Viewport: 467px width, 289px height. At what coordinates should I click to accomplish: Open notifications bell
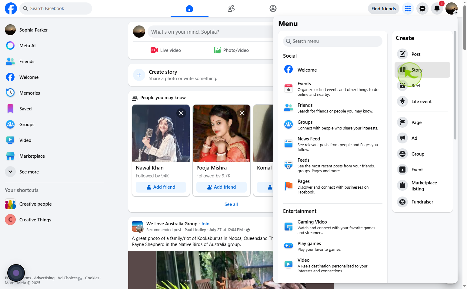click(x=437, y=8)
